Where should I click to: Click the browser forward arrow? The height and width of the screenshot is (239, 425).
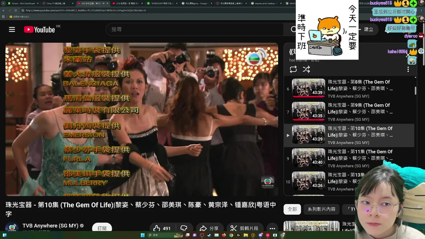(9, 10)
